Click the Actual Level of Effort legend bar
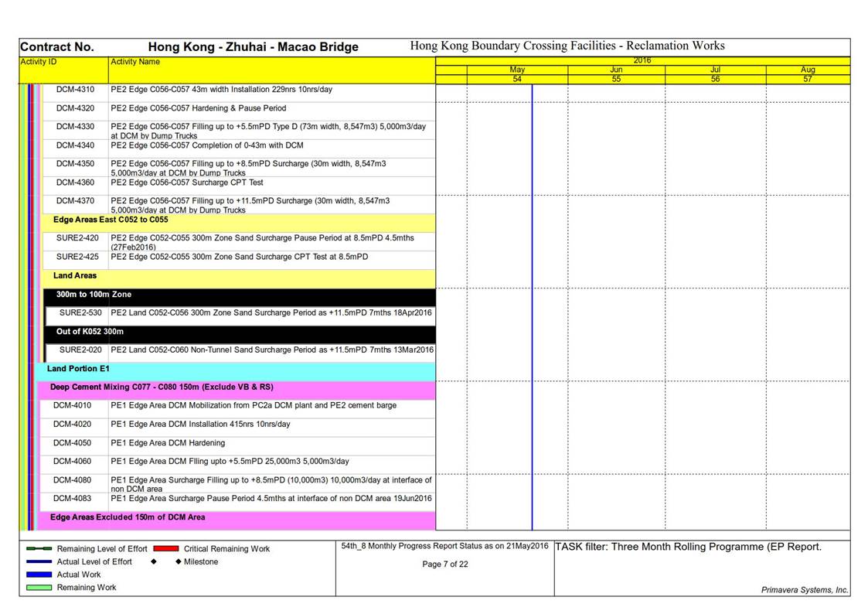Screen dimensions: 868x614 (39, 561)
